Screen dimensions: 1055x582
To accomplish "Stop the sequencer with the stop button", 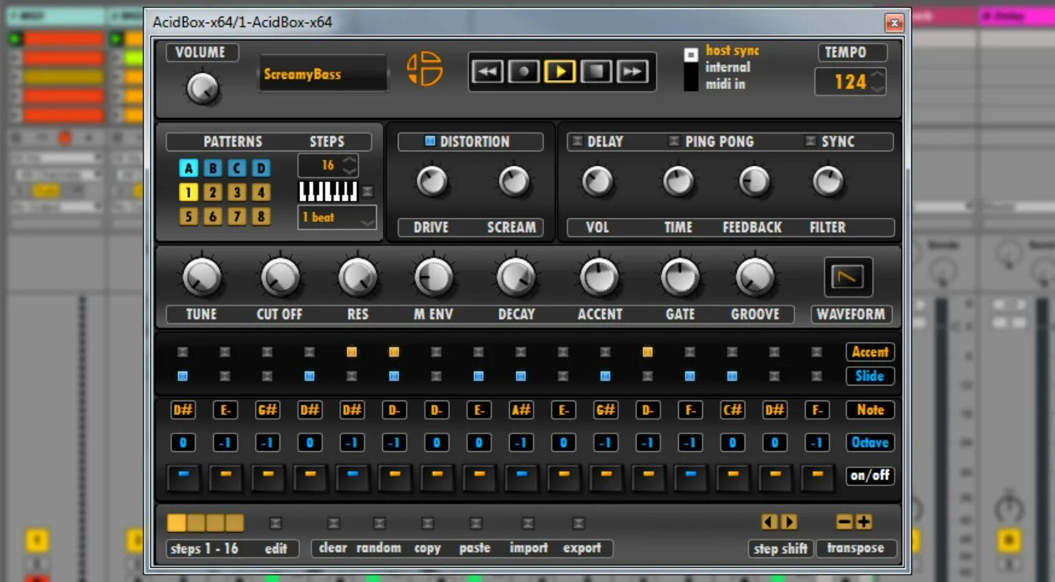I will pos(596,71).
